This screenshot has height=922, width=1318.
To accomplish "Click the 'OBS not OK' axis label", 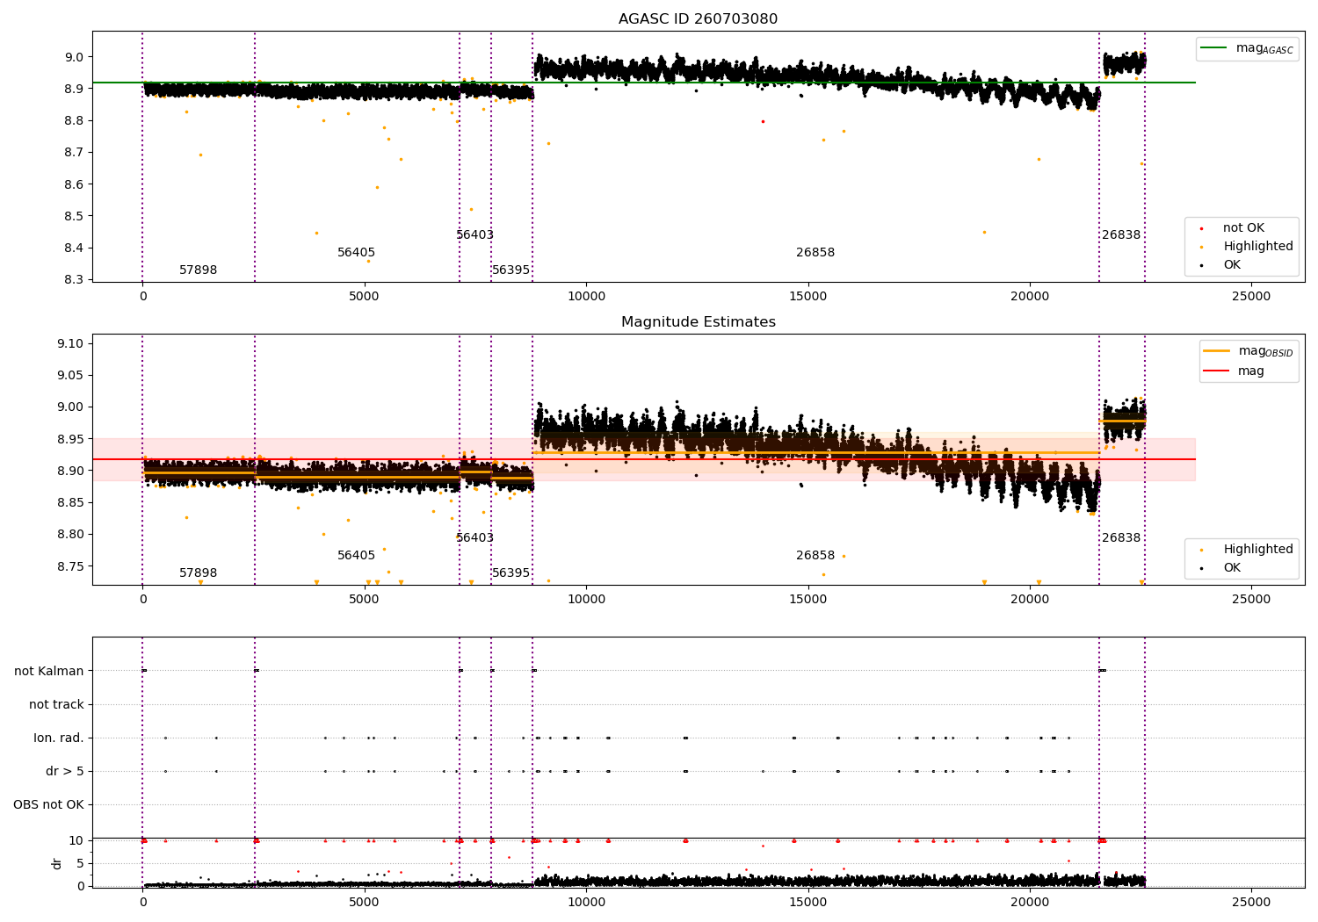I will (x=48, y=805).
